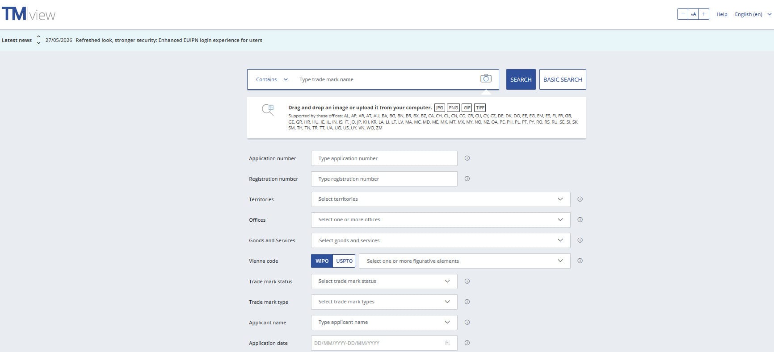Open the English (en) language selector
774x352 pixels.
[753, 14]
